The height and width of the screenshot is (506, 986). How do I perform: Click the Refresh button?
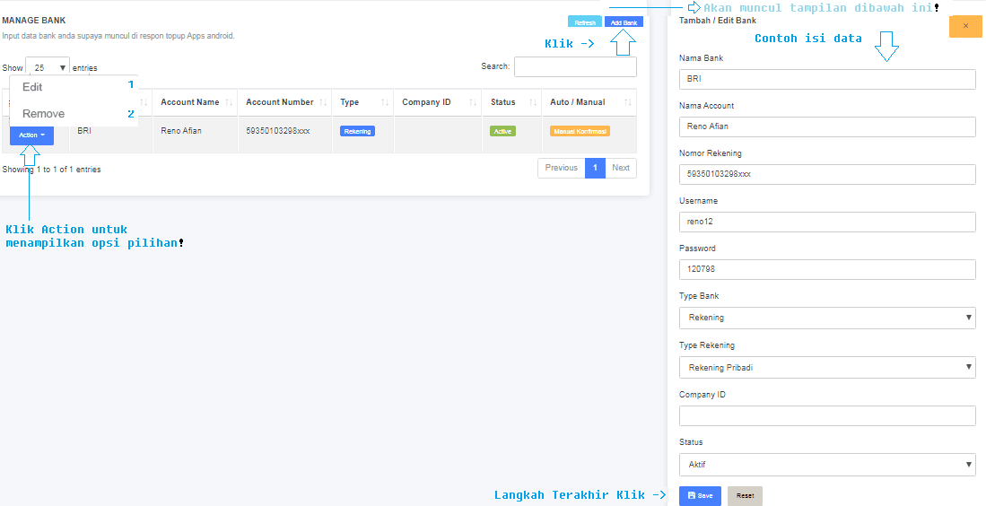[x=585, y=22]
